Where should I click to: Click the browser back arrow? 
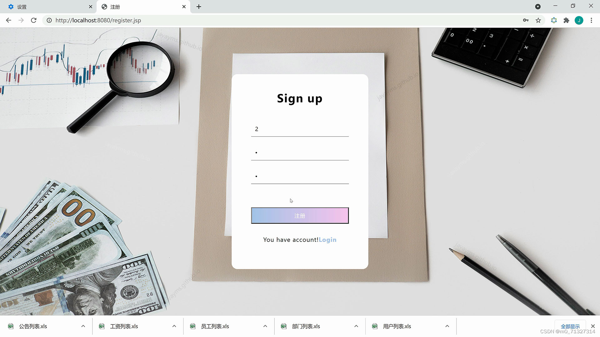click(x=8, y=20)
